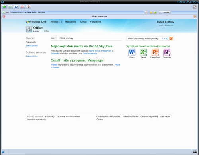
Task: Open the Messenger menu item
Action: (x=71, y=22)
